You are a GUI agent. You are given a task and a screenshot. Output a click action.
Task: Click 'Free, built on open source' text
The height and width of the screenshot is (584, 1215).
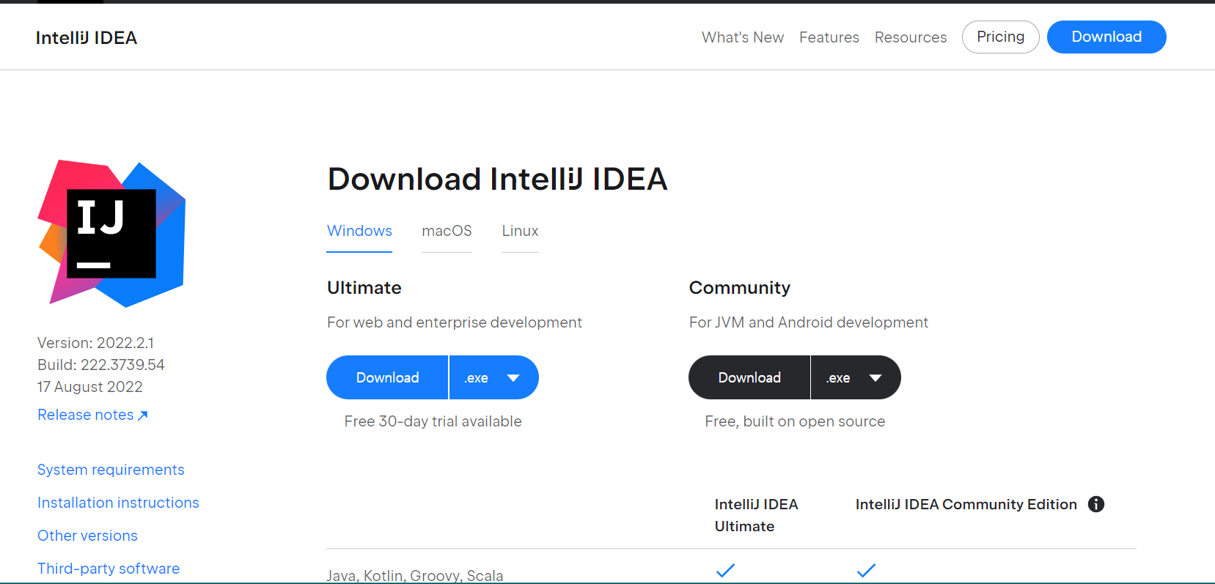795,421
